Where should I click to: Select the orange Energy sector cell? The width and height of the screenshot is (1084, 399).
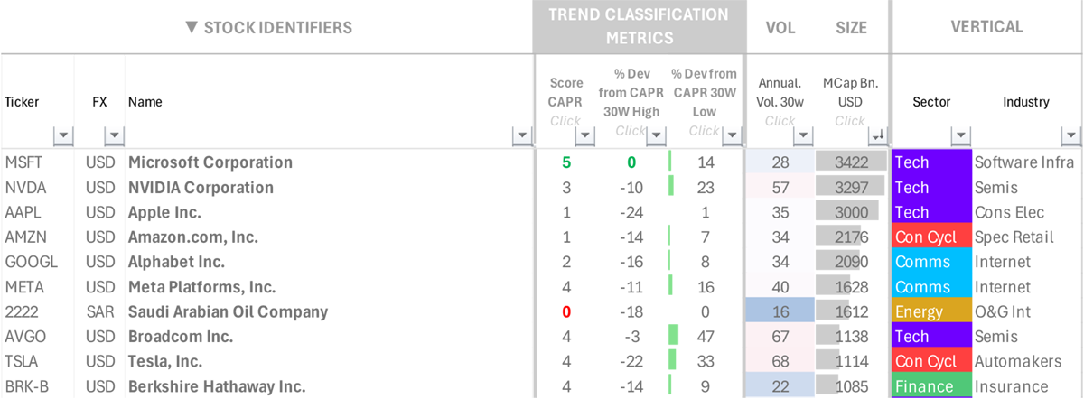pyautogui.click(x=930, y=311)
